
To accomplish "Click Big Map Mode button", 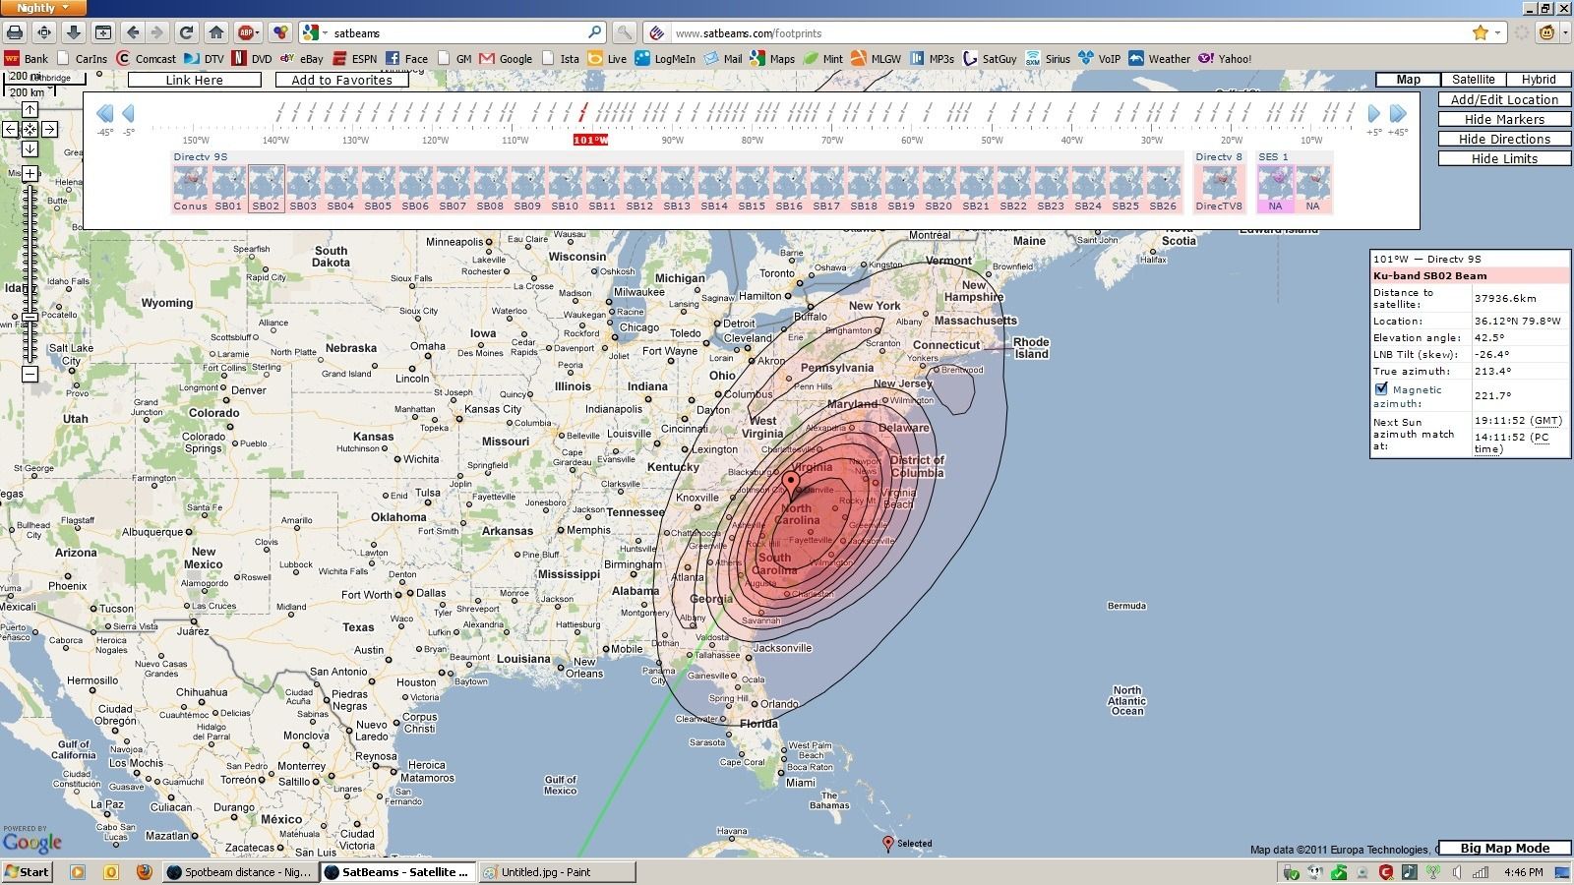I will coord(1504,848).
